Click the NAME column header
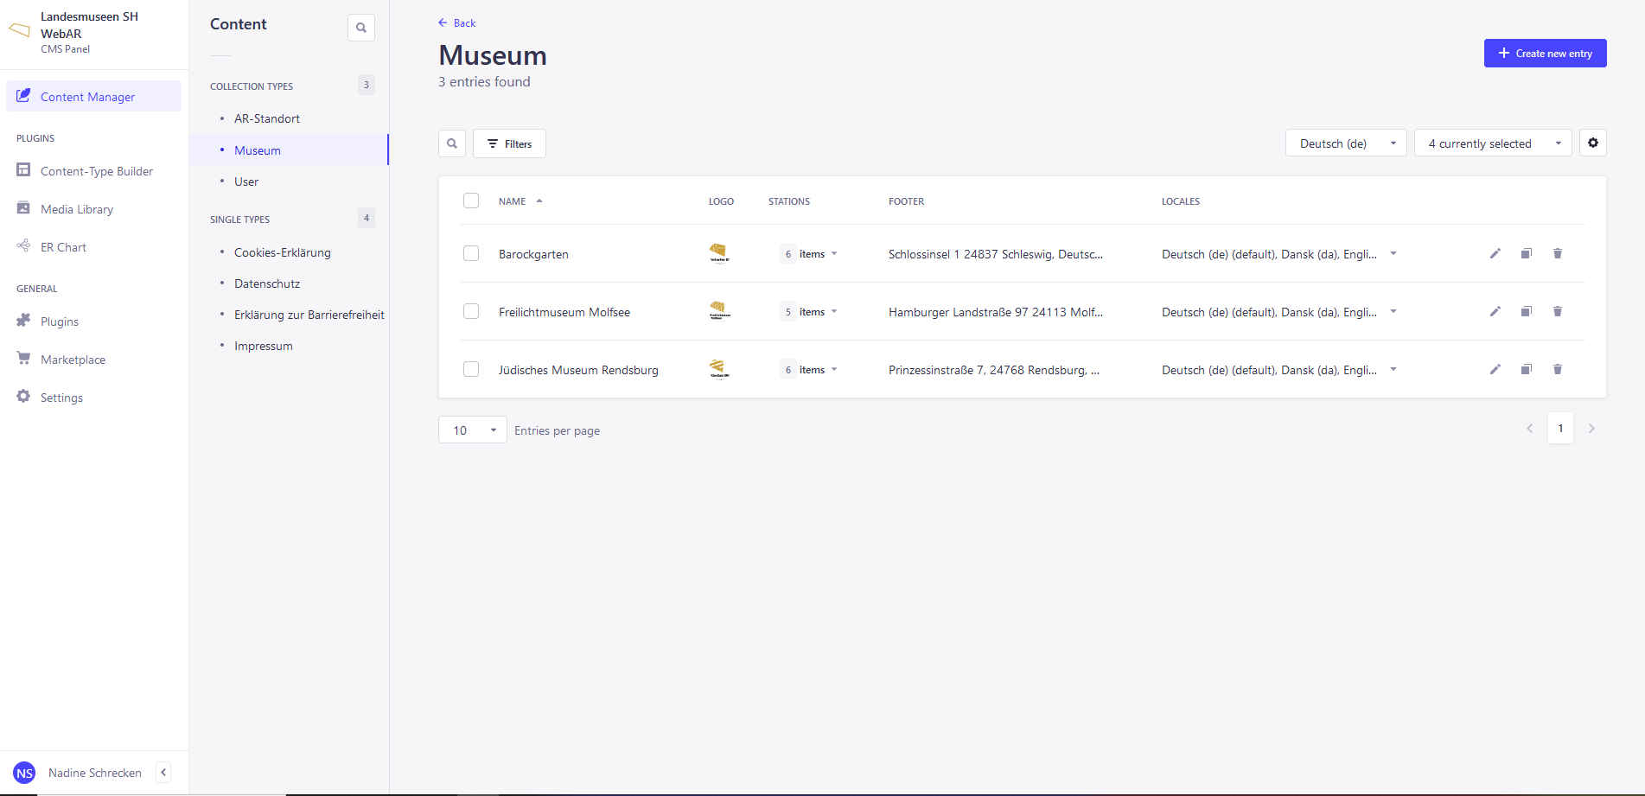This screenshot has height=796, width=1645. 512,201
